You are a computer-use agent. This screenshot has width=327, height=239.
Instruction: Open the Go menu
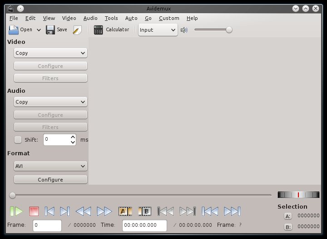coord(148,18)
